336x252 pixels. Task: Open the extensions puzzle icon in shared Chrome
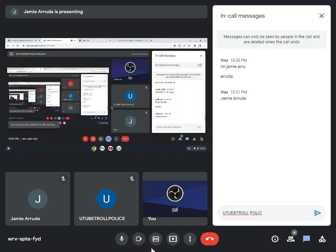pyautogui.click(x=195, y=46)
